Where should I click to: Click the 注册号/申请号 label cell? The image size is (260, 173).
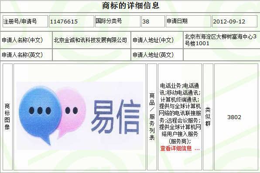(25, 21)
